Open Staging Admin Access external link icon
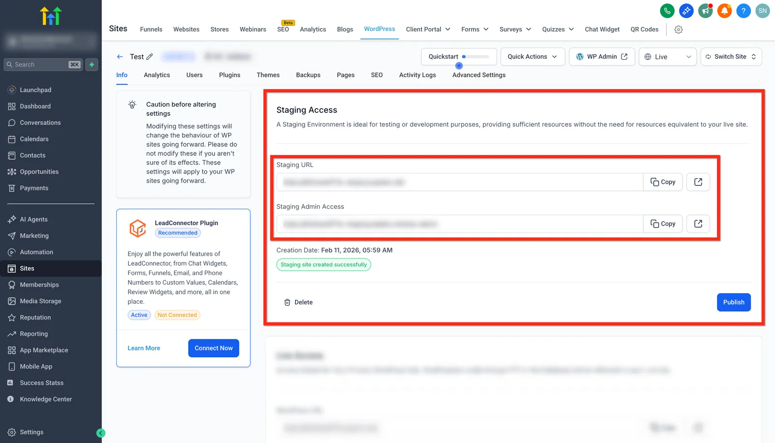This screenshot has height=443, width=775. point(698,224)
